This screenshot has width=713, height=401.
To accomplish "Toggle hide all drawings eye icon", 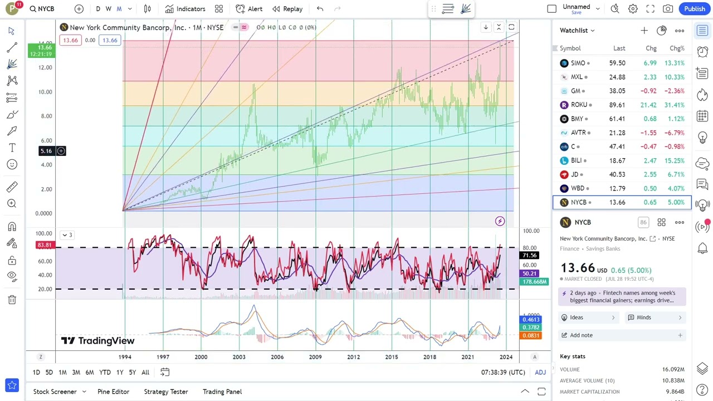I will coord(12,277).
